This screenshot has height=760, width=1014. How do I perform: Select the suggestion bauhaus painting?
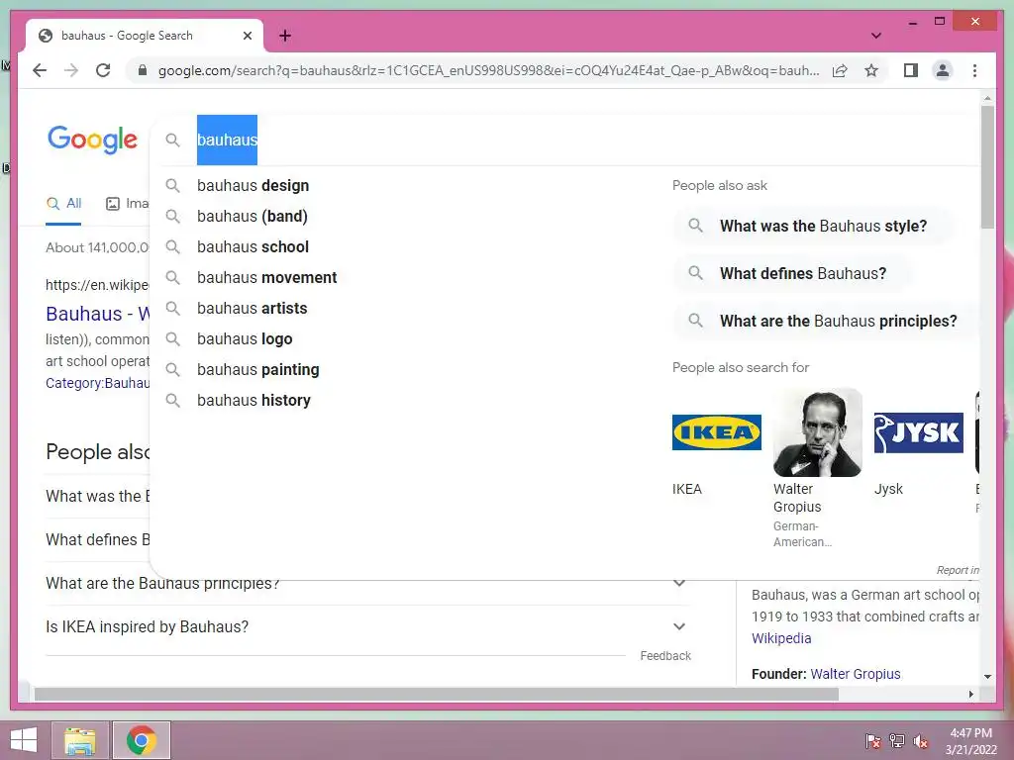click(258, 370)
